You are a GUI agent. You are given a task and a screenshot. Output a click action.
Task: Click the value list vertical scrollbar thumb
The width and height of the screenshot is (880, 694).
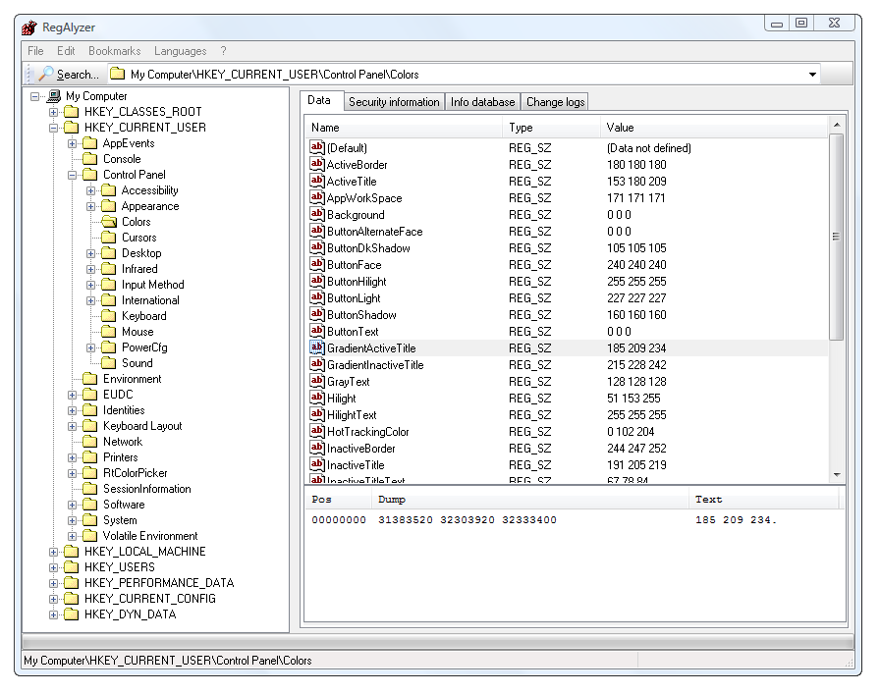[x=836, y=237]
